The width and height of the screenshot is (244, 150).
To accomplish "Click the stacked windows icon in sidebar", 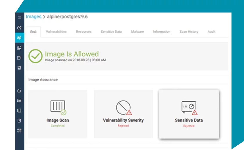I will tap(19, 58).
